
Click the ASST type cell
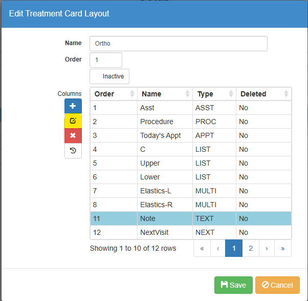[x=214, y=108]
